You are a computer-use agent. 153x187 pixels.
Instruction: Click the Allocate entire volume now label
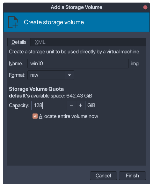click(68, 116)
